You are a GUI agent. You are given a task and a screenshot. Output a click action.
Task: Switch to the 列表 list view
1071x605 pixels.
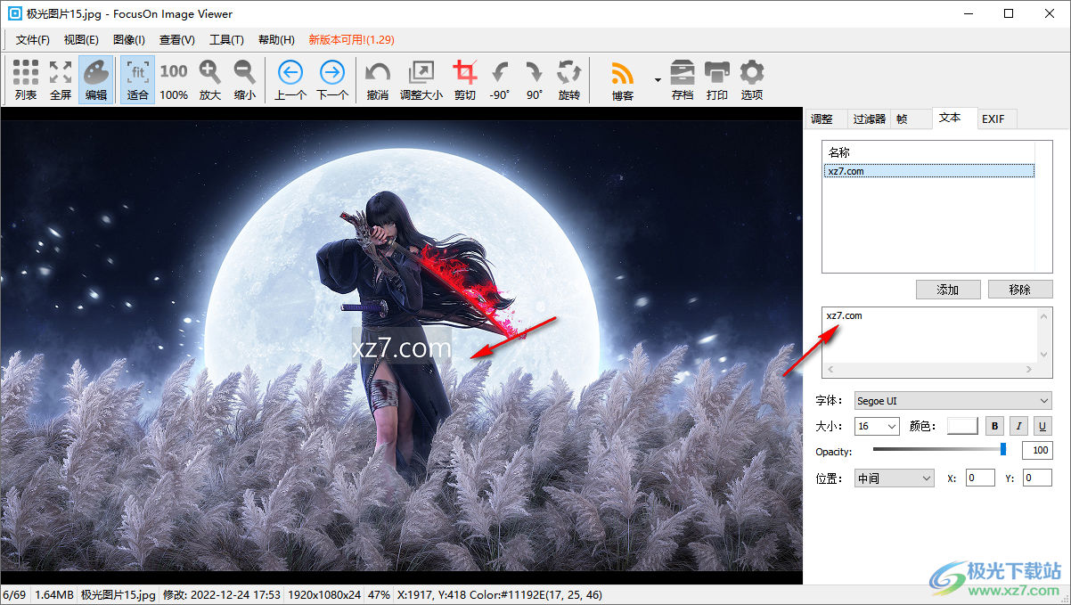tap(26, 80)
